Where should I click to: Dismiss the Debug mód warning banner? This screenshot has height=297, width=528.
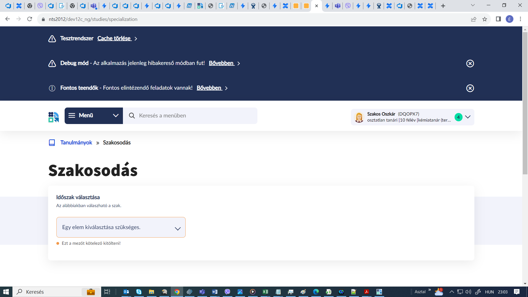470,64
